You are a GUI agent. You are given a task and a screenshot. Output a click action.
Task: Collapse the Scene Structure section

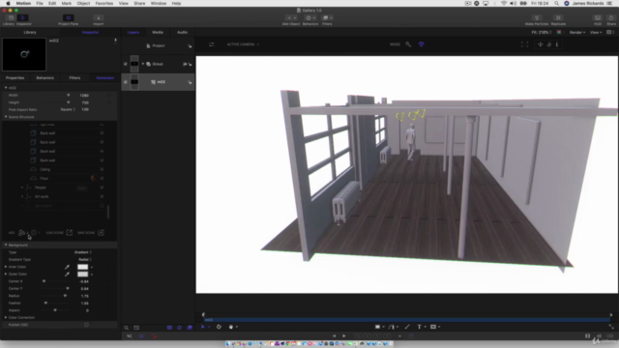coord(6,117)
